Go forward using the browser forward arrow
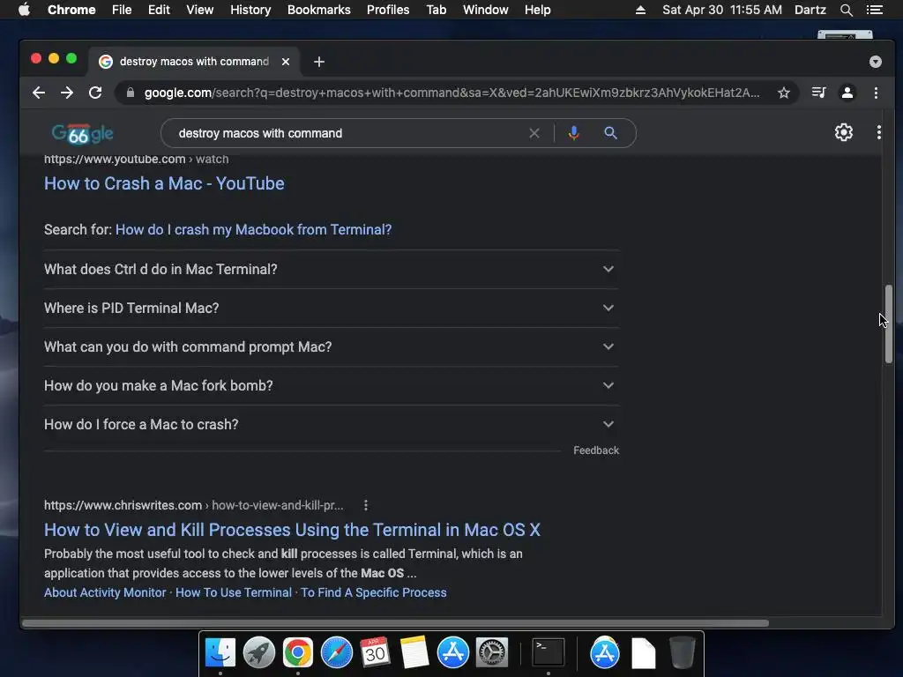 [67, 93]
